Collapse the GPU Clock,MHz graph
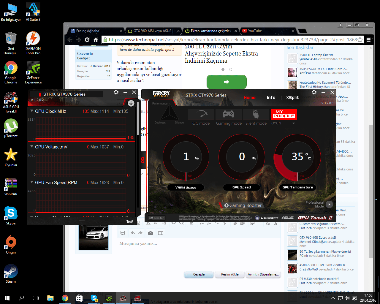 point(32,111)
